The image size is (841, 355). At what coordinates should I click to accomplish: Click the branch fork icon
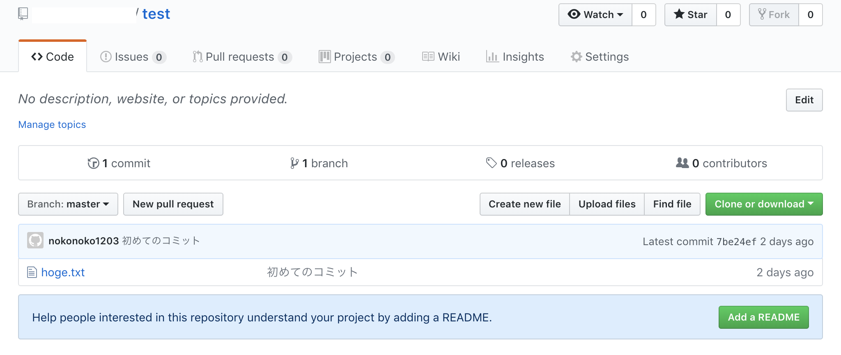click(294, 163)
